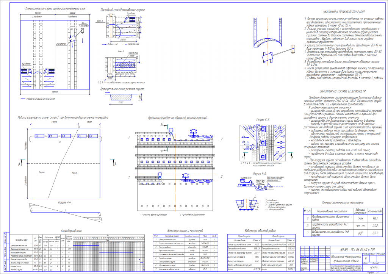Click the title 'Организация работ по обратной засыпке траншей'
The height and width of the screenshot is (274, 388).
pyautogui.click(x=177, y=118)
